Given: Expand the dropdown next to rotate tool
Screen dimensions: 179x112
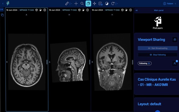Looking at the screenshot, I should coord(117,3).
